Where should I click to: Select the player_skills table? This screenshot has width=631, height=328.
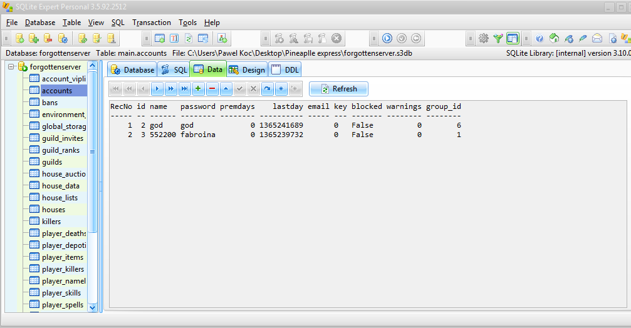point(61,292)
